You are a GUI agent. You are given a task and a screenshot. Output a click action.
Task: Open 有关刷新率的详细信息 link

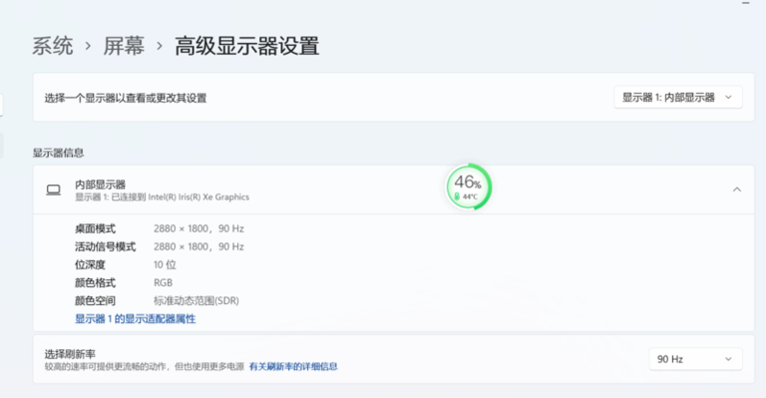[x=293, y=366]
